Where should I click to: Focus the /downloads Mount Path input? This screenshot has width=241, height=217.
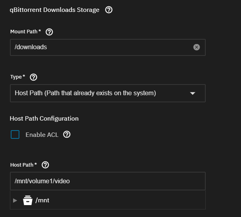click(x=108, y=47)
